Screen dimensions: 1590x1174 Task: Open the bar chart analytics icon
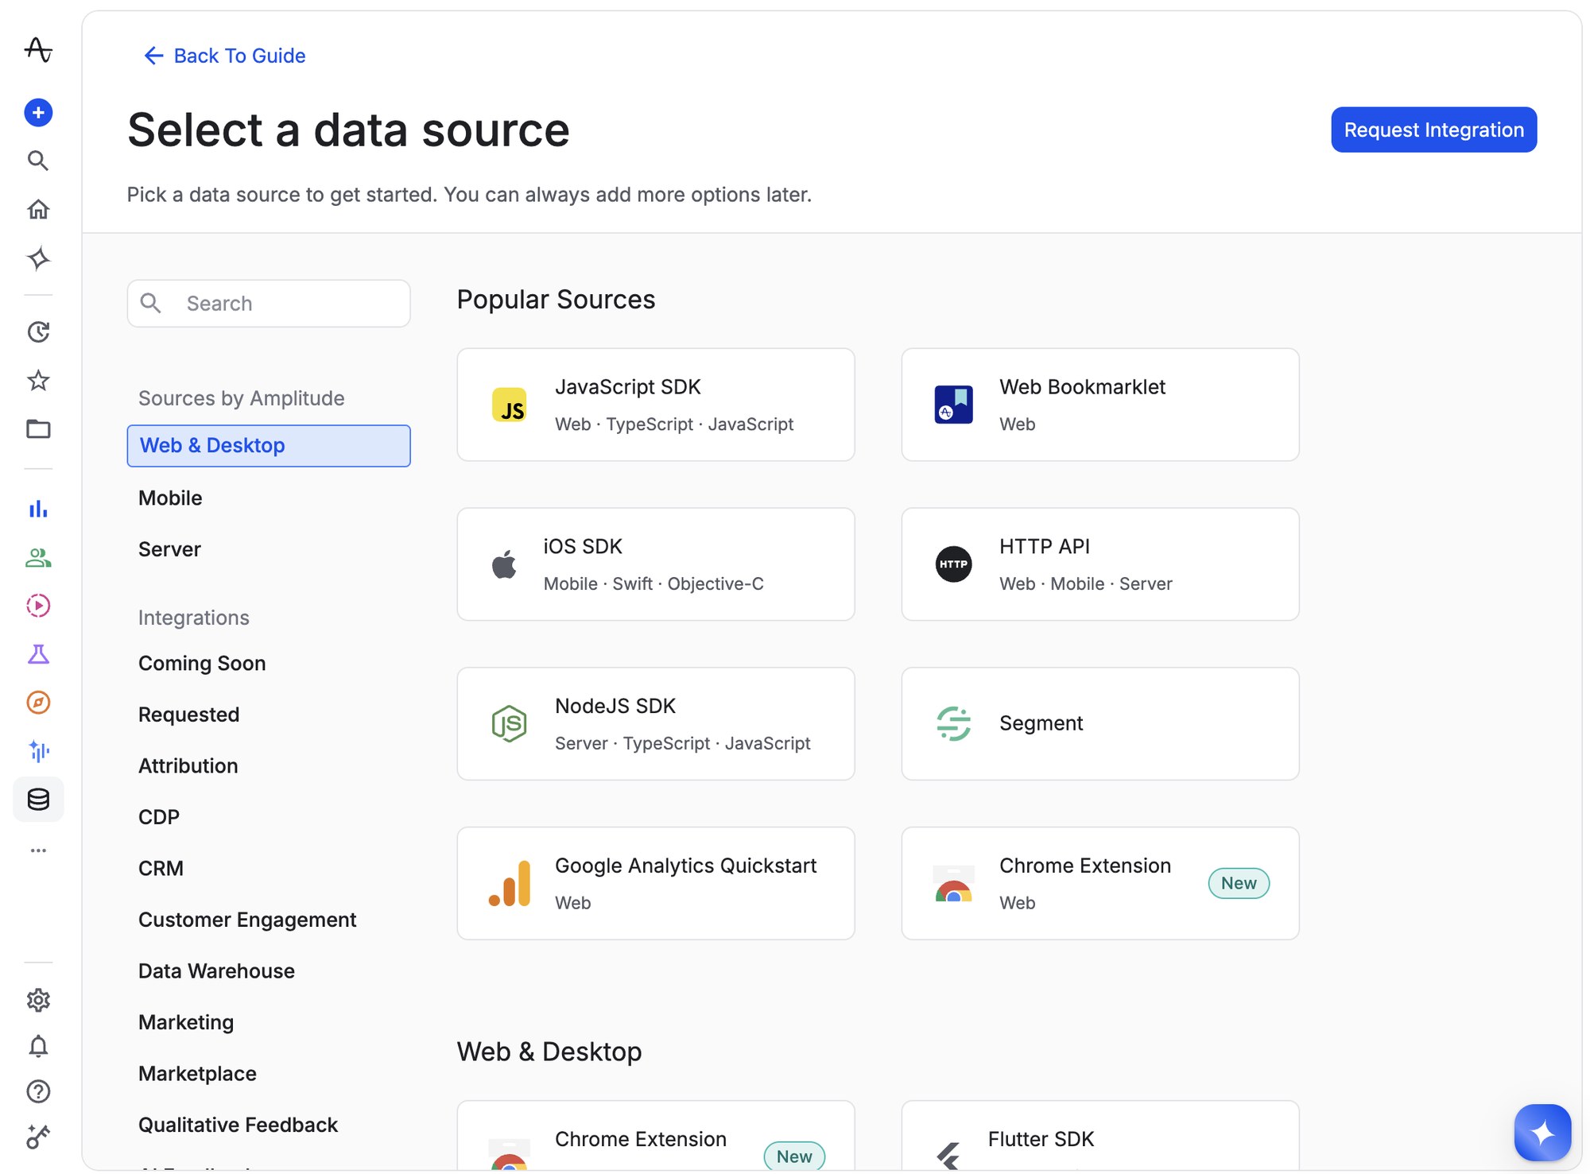click(x=38, y=509)
